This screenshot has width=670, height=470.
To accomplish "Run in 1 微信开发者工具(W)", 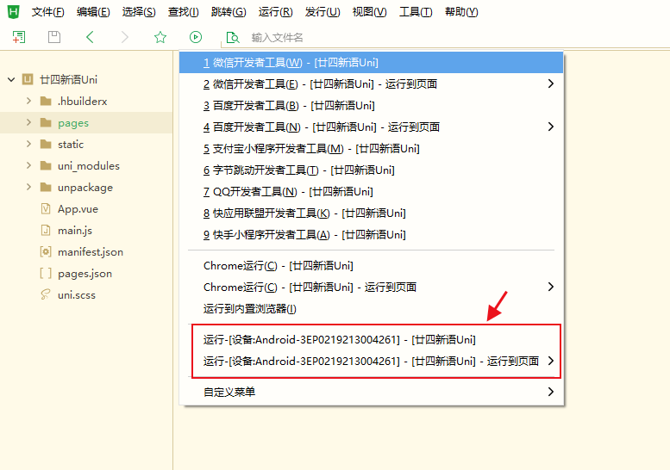I will coord(372,62).
